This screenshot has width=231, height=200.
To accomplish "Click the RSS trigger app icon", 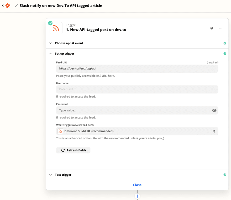I will (x=56, y=28).
